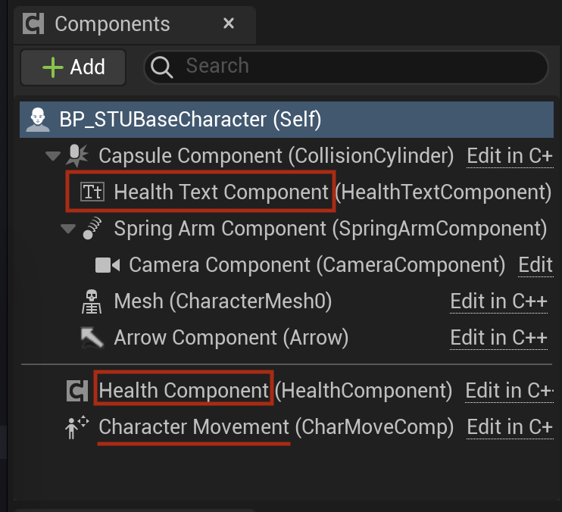
Task: Click the Components panel tab icon
Action: 33,24
